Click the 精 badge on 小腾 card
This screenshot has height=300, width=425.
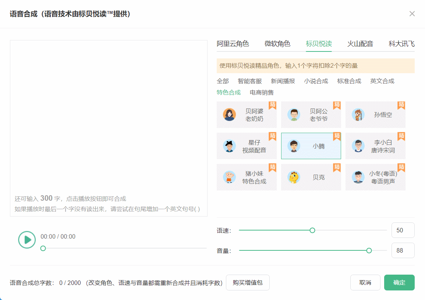click(337, 136)
